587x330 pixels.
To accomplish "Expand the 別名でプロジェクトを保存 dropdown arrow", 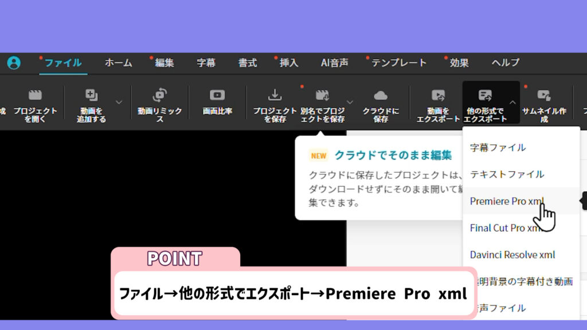I will pos(350,102).
